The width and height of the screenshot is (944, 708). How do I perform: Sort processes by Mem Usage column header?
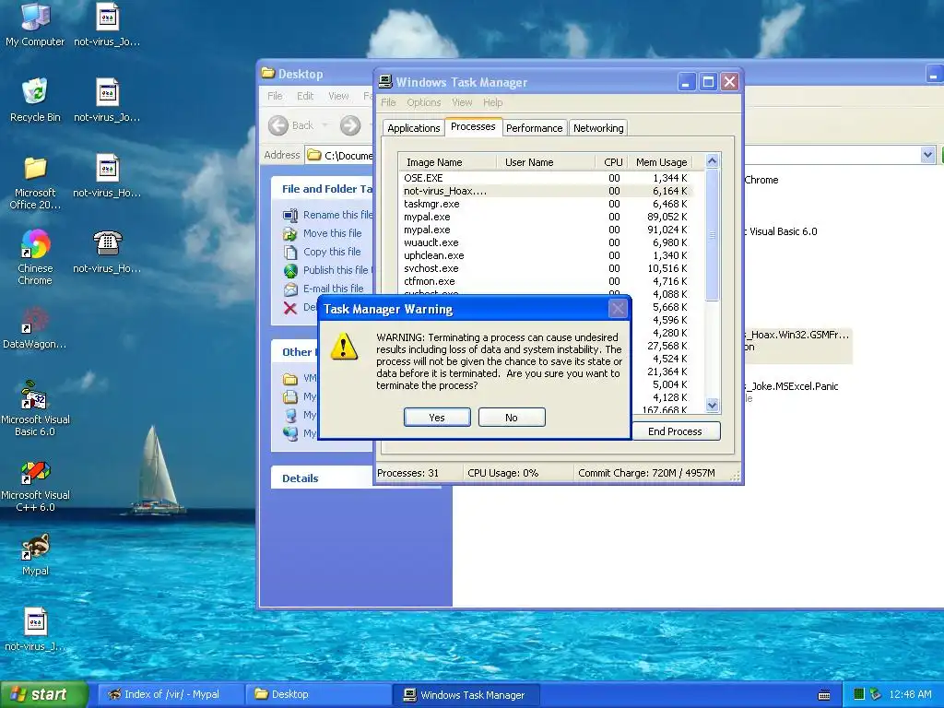pos(661,162)
